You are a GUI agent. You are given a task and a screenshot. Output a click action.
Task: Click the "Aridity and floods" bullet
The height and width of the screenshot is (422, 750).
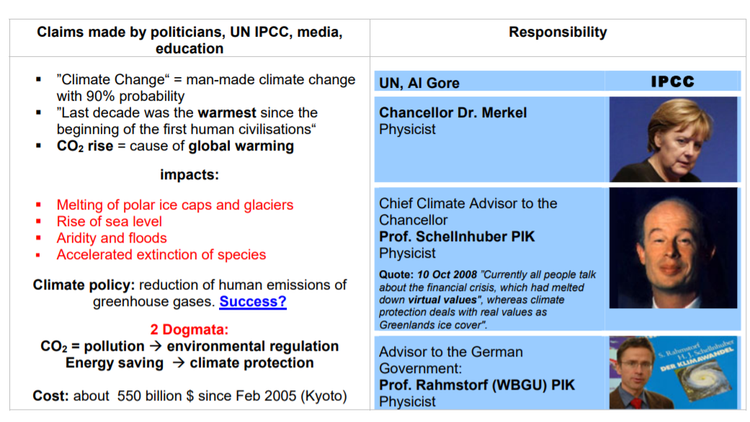[x=112, y=238]
